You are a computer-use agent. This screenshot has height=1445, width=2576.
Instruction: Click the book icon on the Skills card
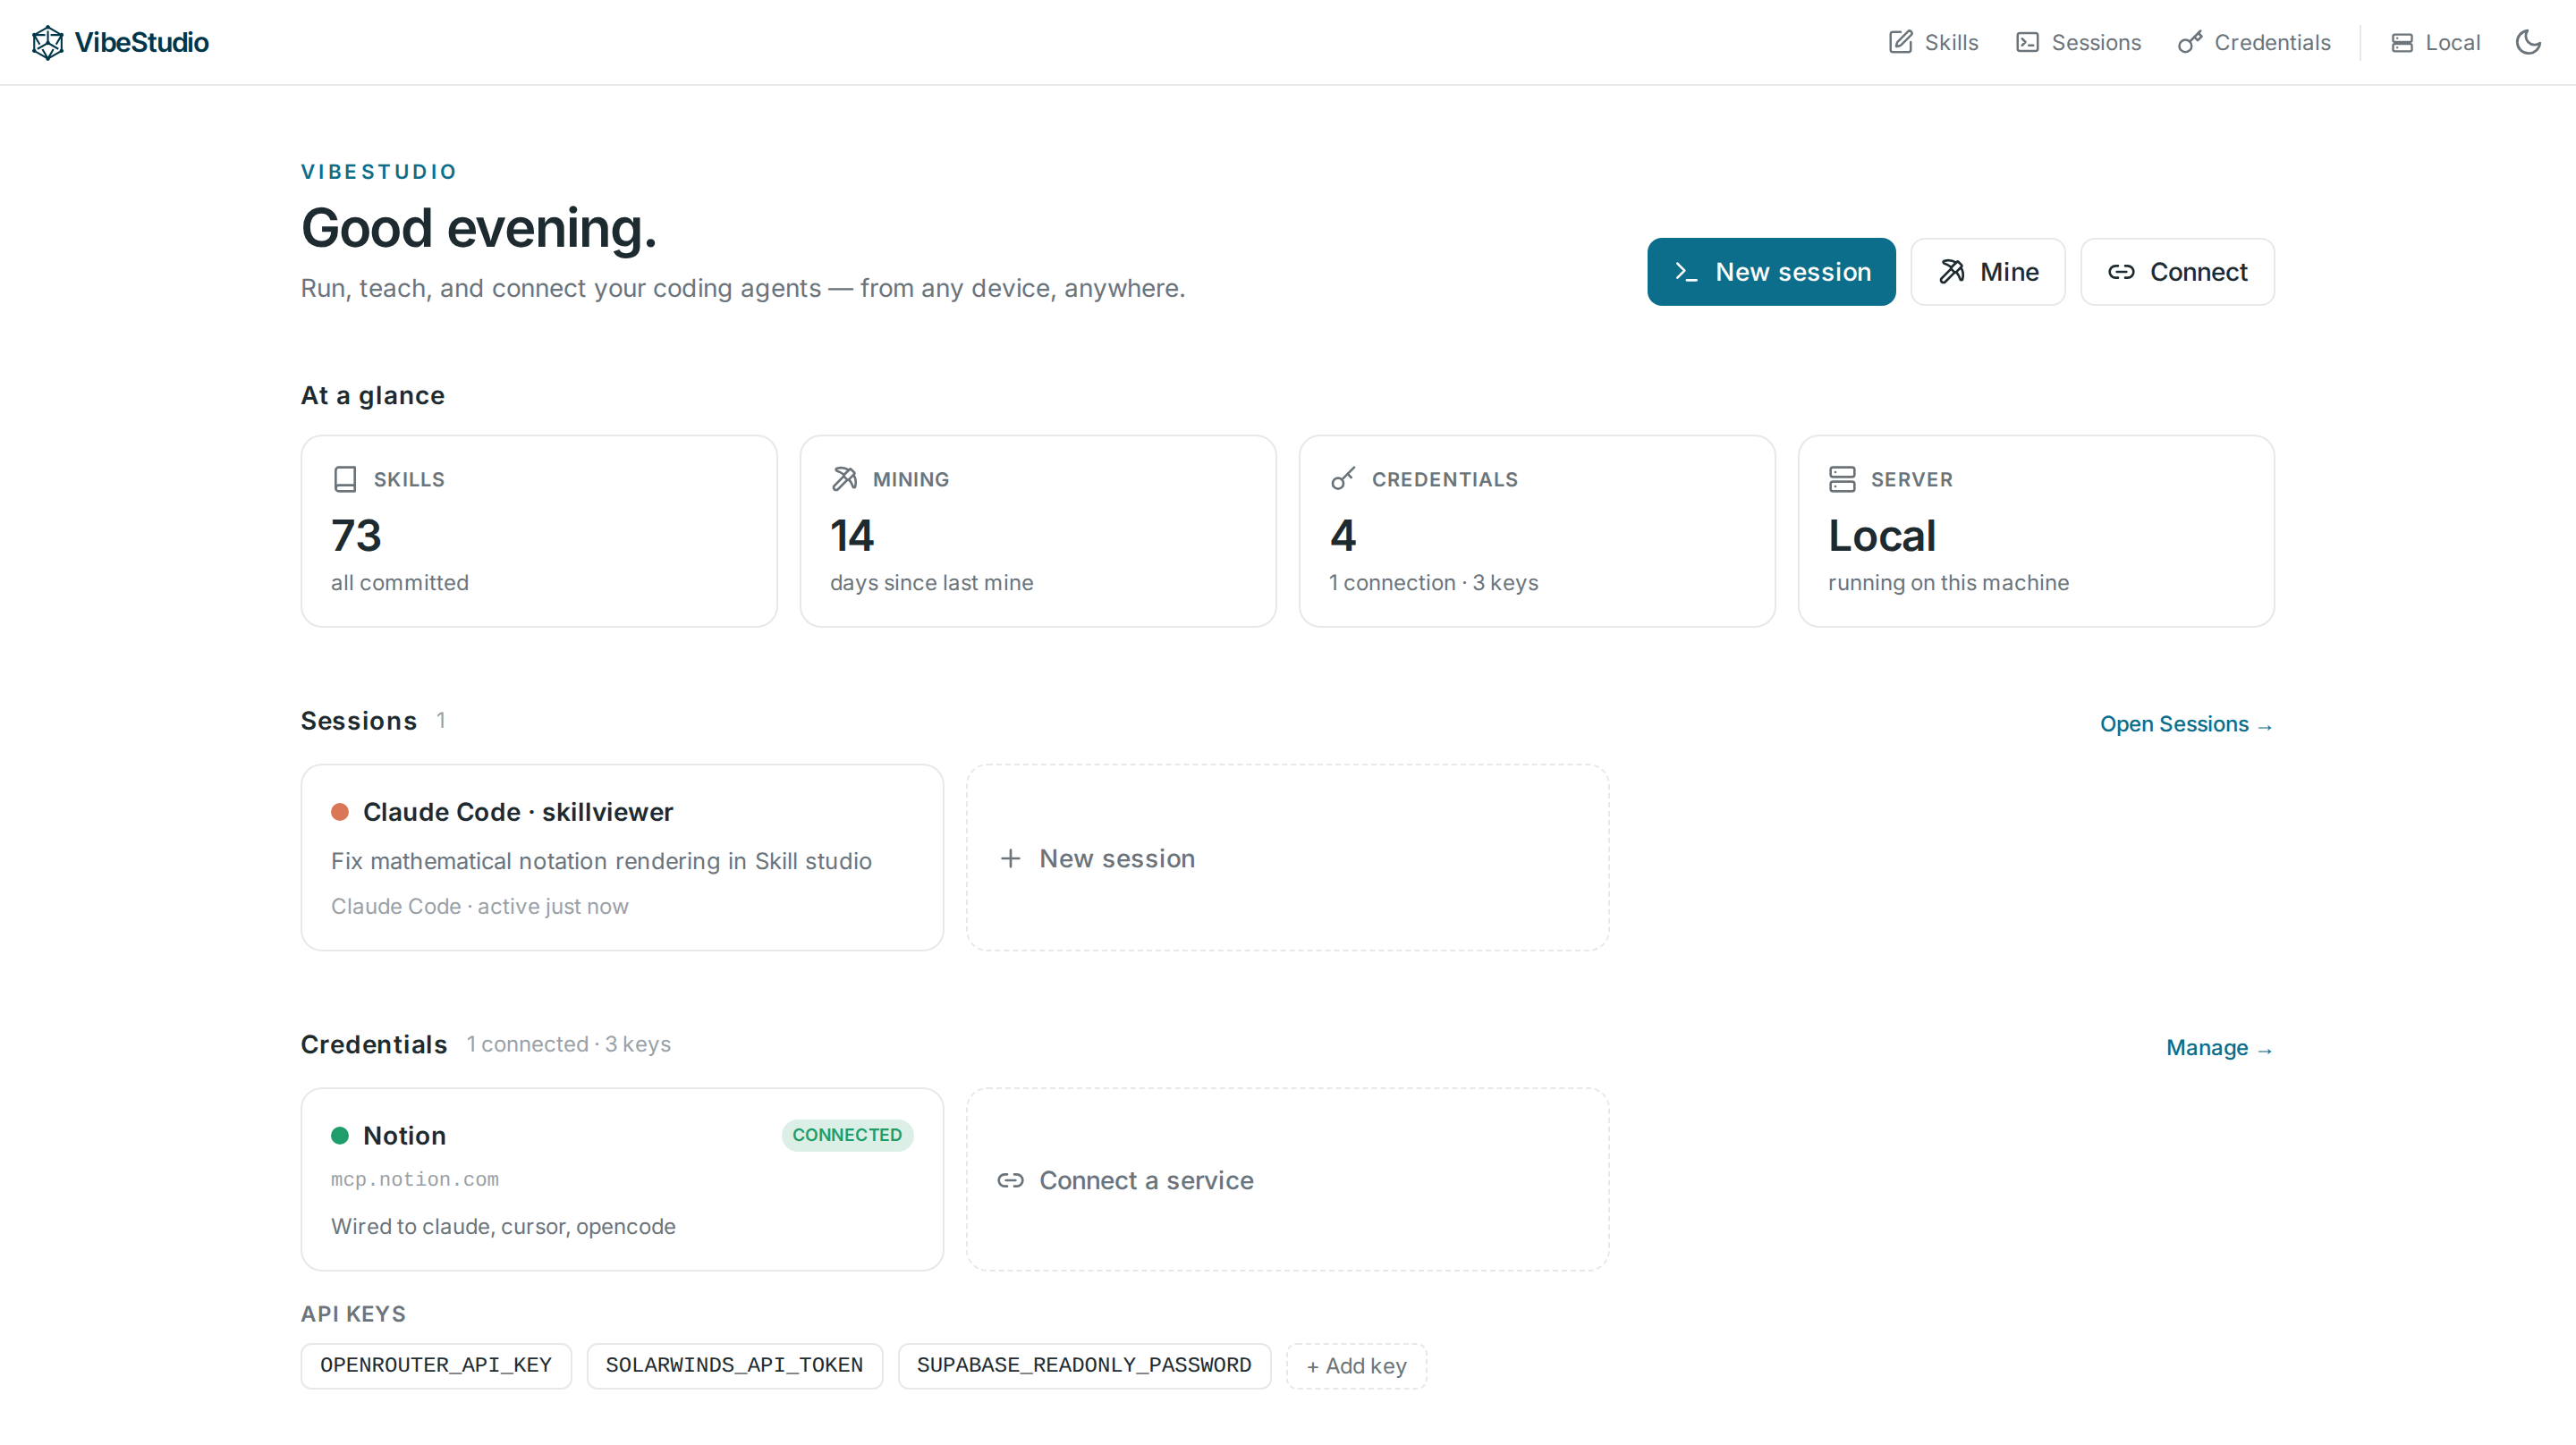pyautogui.click(x=345, y=479)
